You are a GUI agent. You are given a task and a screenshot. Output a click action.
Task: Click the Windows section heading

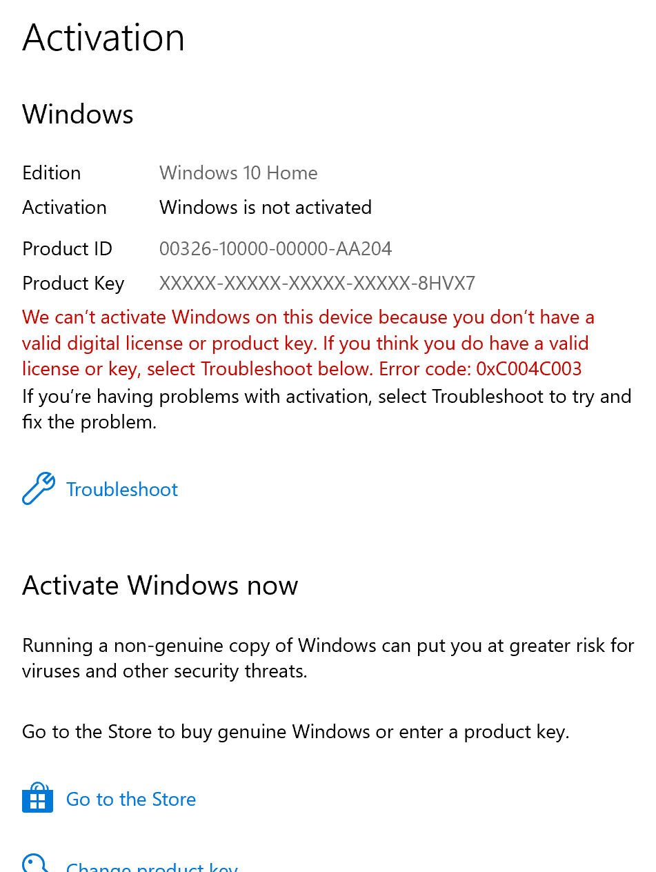[78, 115]
